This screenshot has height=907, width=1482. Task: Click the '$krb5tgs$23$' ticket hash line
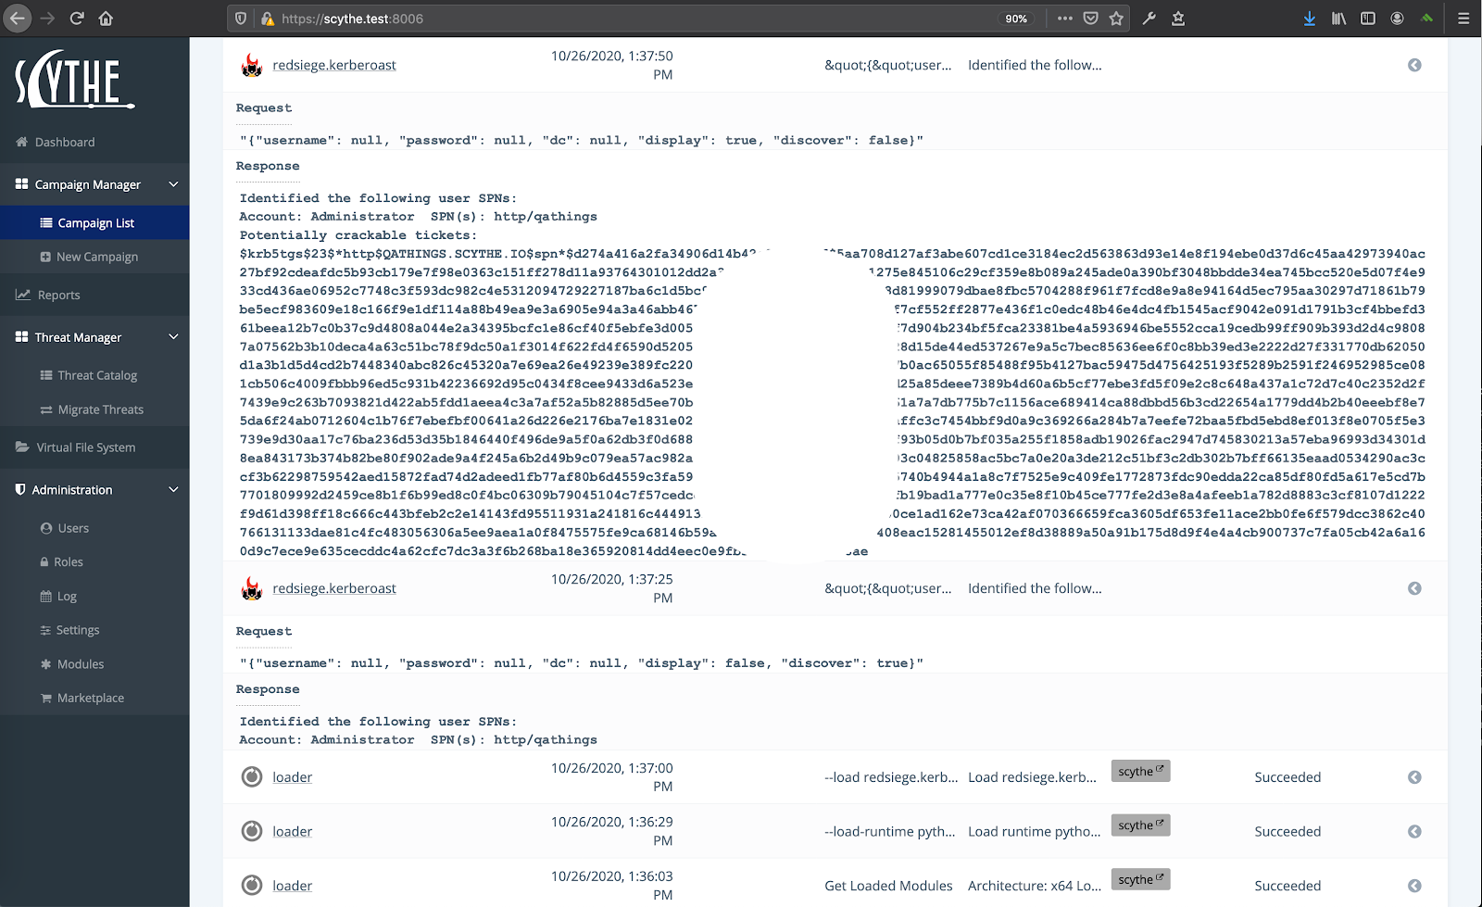pyautogui.click(x=832, y=254)
